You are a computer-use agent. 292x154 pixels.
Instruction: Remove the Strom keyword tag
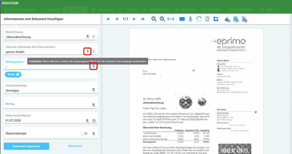tap(18, 74)
